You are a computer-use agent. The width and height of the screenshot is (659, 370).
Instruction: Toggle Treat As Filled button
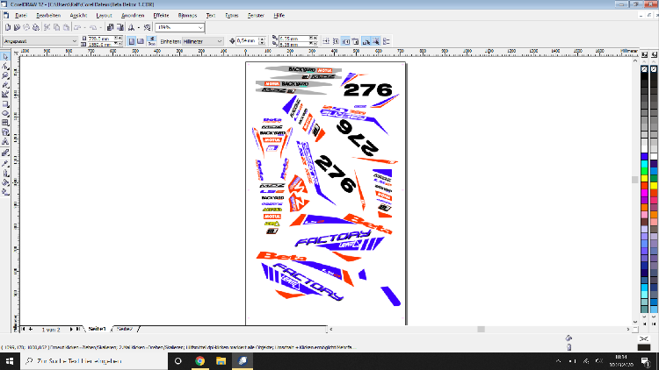point(376,41)
